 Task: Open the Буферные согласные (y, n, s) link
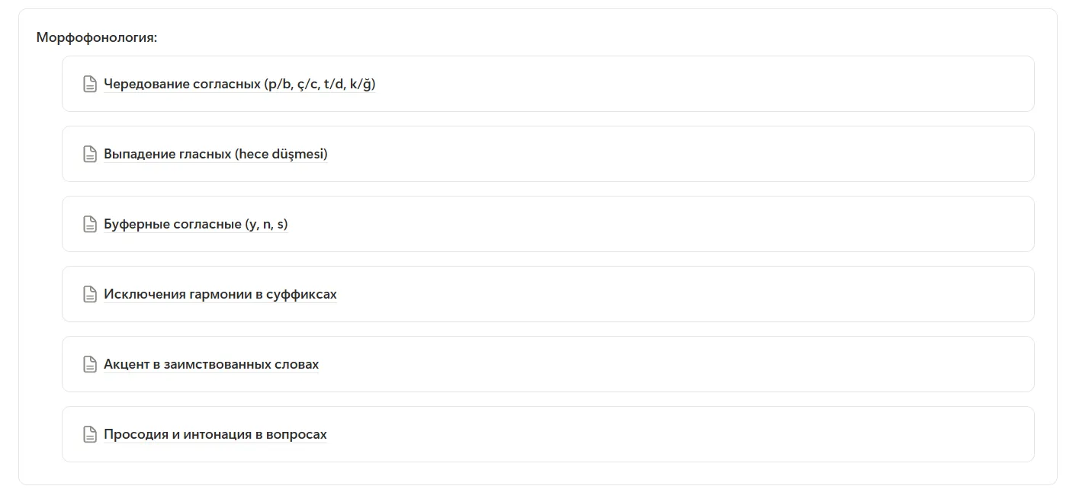[x=196, y=224]
